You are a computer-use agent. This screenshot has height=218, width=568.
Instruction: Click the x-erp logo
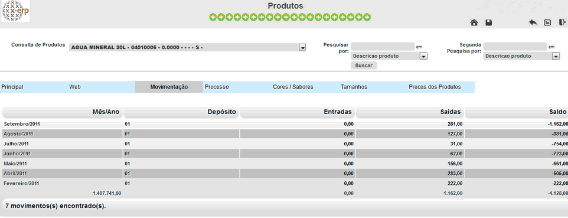tap(15, 11)
